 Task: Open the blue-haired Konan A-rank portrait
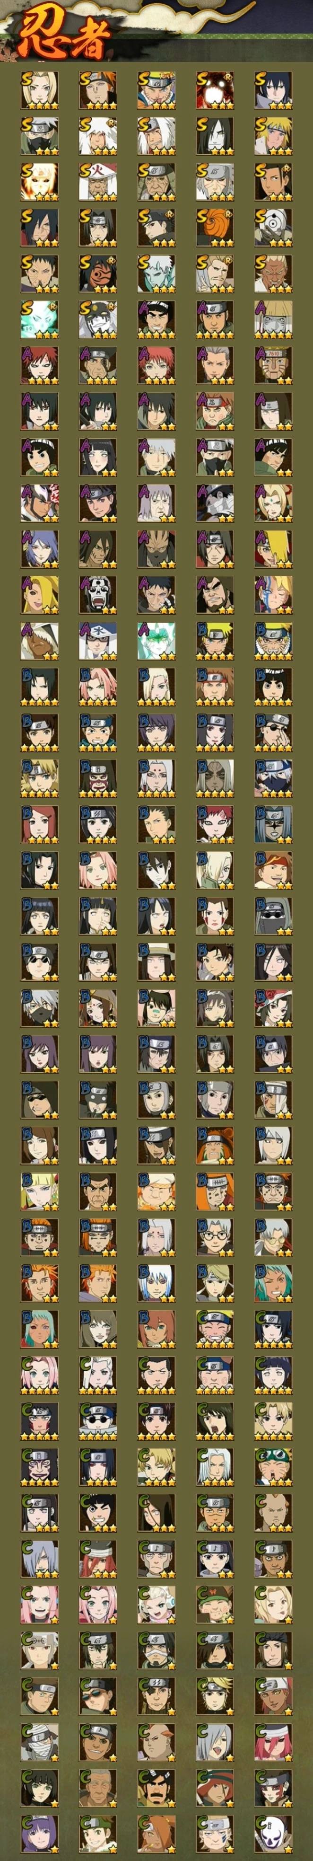click(39, 548)
